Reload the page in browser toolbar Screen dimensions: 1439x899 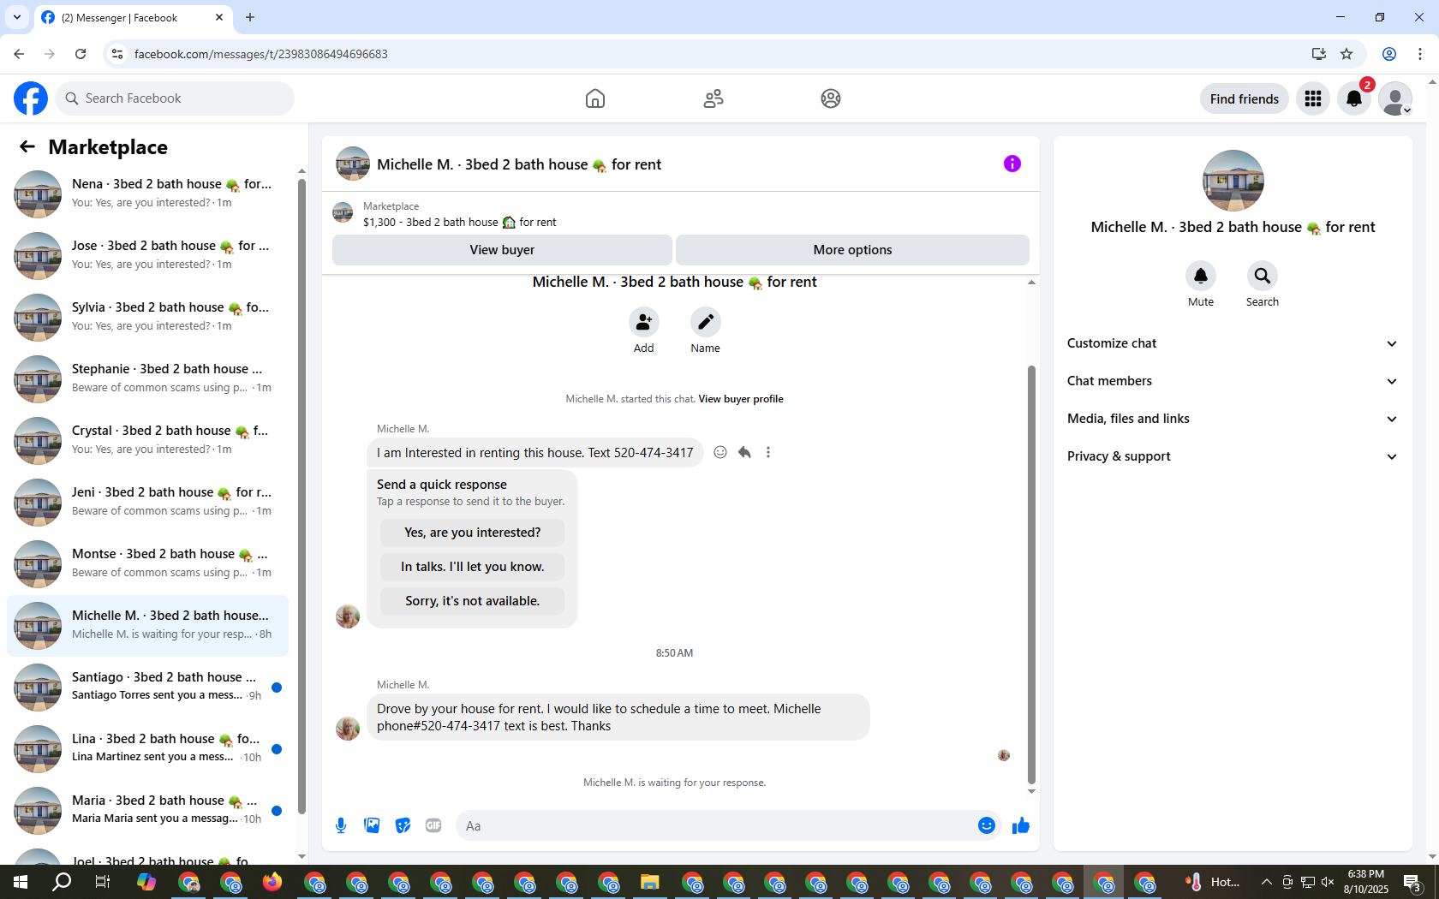point(81,54)
